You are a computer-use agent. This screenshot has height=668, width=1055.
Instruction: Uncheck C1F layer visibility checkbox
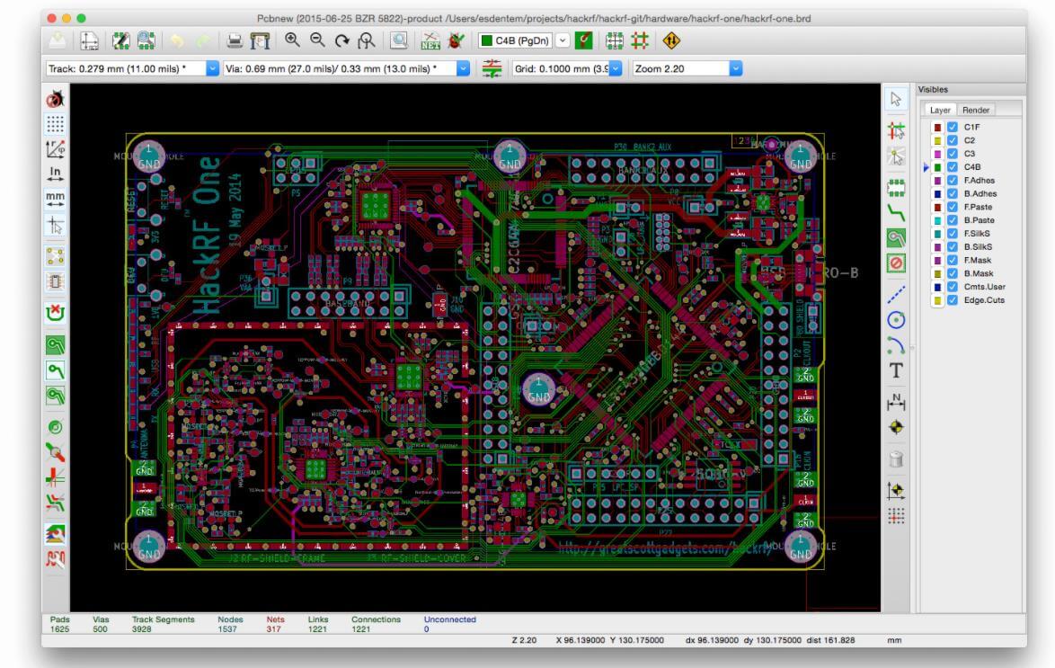953,127
